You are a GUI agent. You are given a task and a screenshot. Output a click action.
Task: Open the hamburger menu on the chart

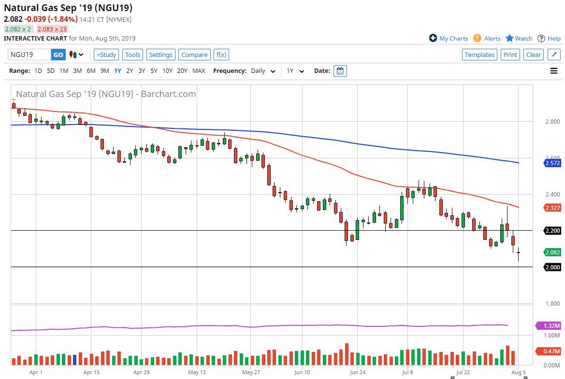click(x=554, y=71)
